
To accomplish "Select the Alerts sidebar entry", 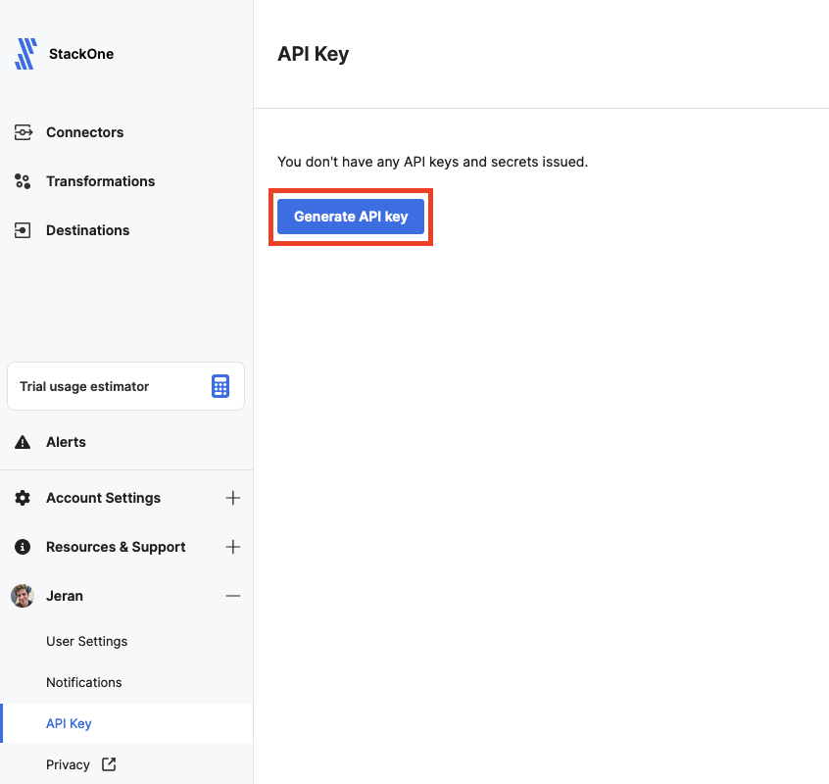I will tap(66, 442).
